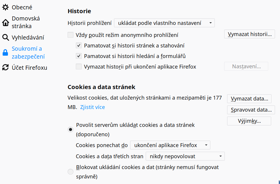Viewport: 280px width, 184px height.
Task: Uncheck Pamatovat si historii hledání a formulářů
Action: click(x=79, y=56)
